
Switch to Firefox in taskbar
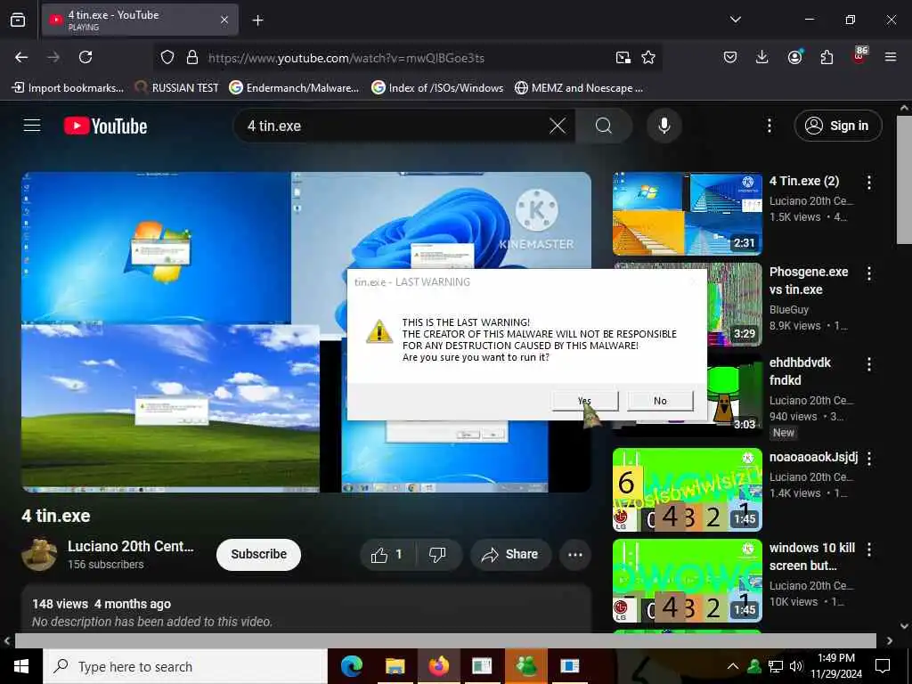(439, 666)
